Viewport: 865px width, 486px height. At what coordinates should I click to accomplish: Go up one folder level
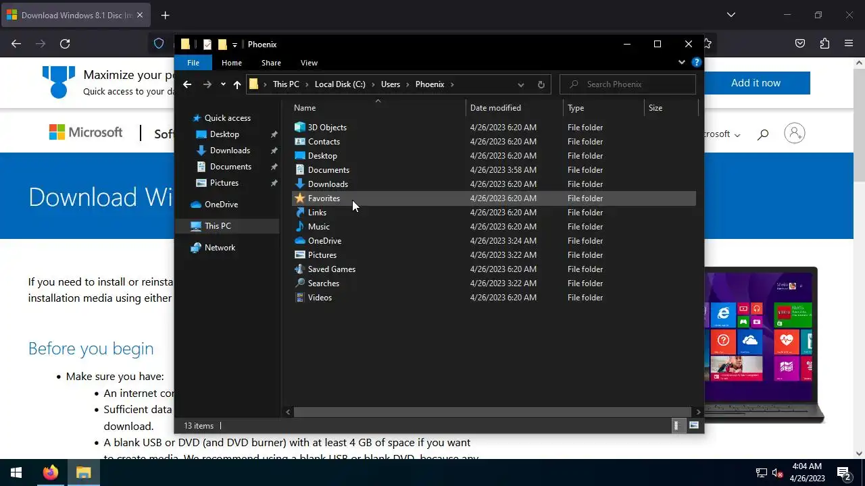tap(237, 84)
